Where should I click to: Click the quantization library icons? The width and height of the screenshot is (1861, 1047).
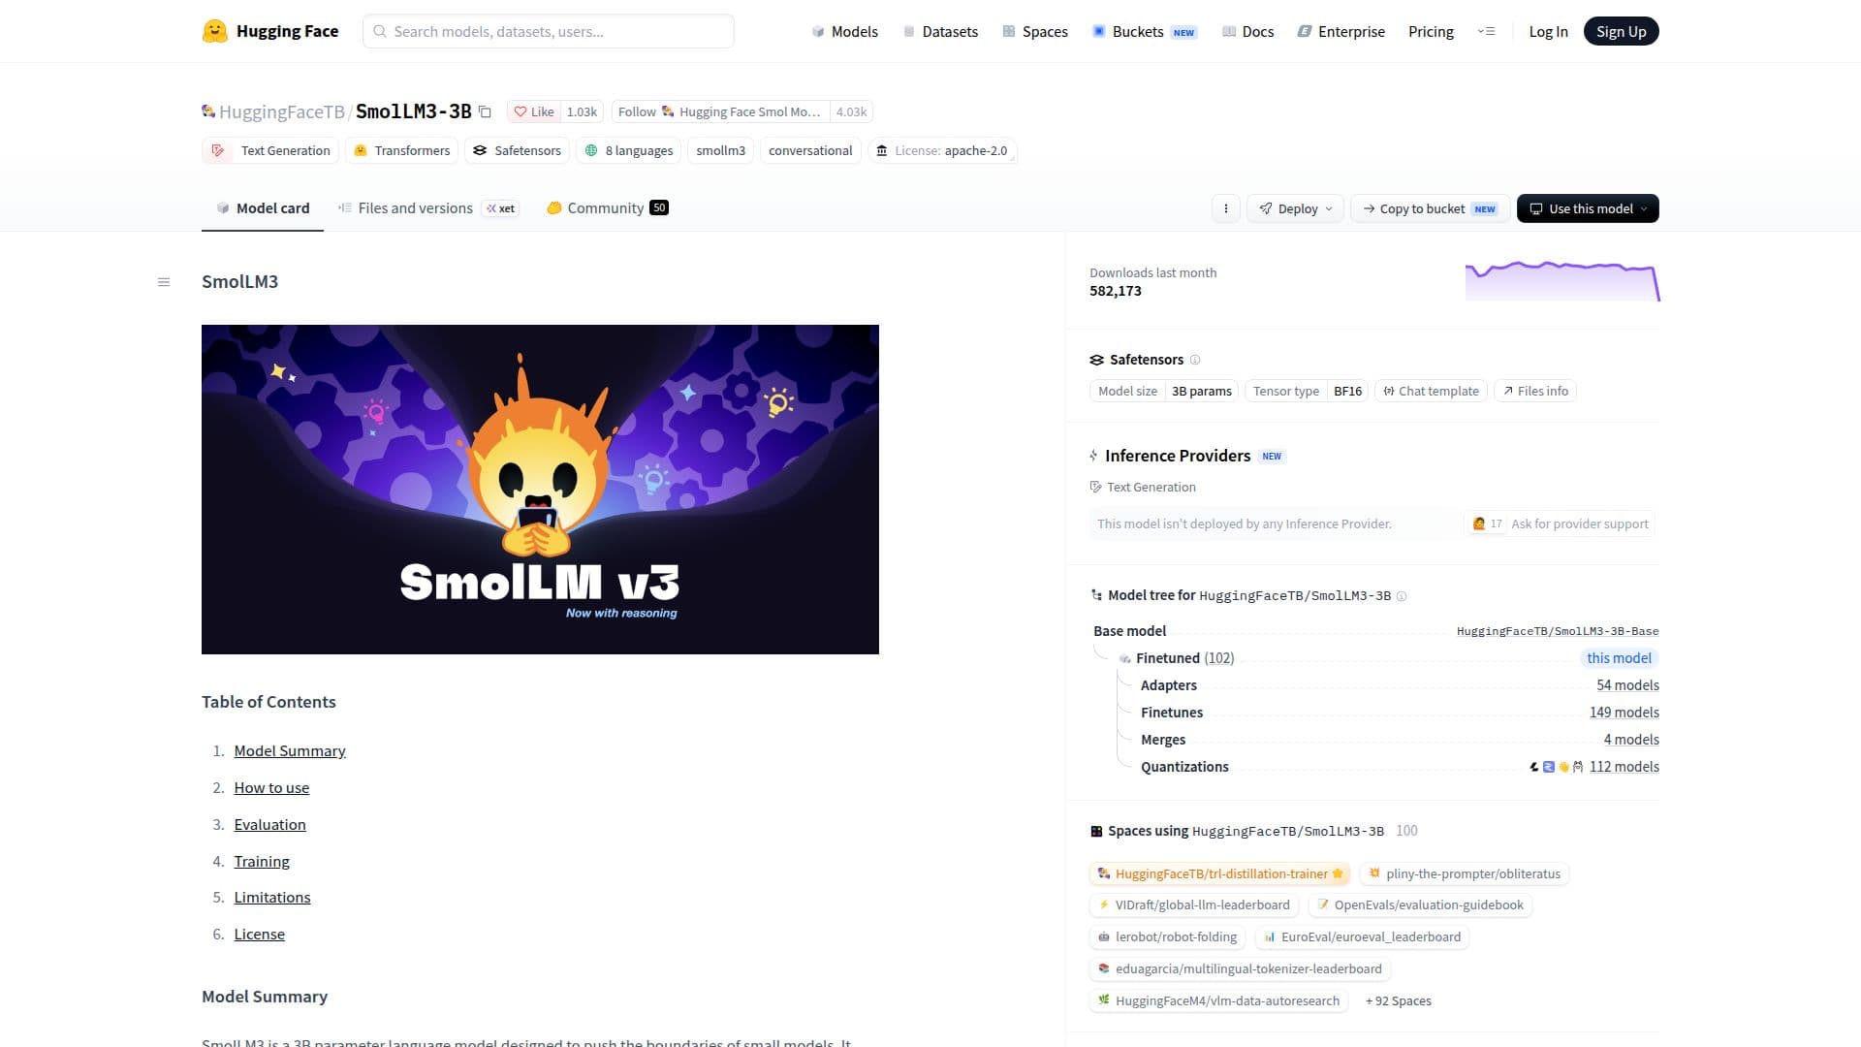[1556, 767]
